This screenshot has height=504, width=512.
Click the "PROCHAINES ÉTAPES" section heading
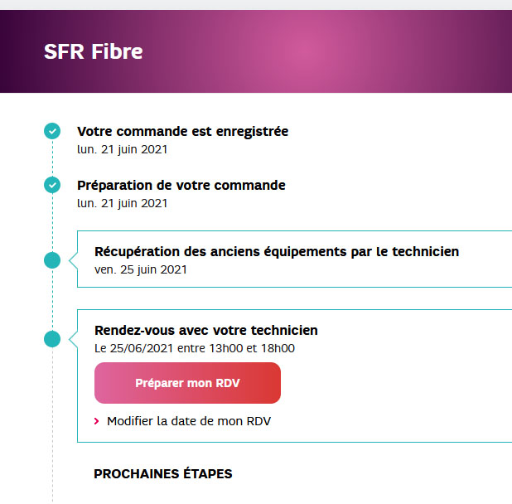(x=163, y=474)
